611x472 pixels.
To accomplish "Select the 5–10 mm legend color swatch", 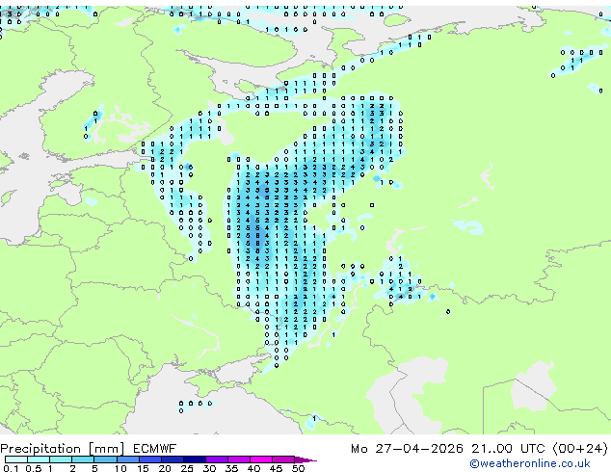I will pyautogui.click(x=106, y=459).
